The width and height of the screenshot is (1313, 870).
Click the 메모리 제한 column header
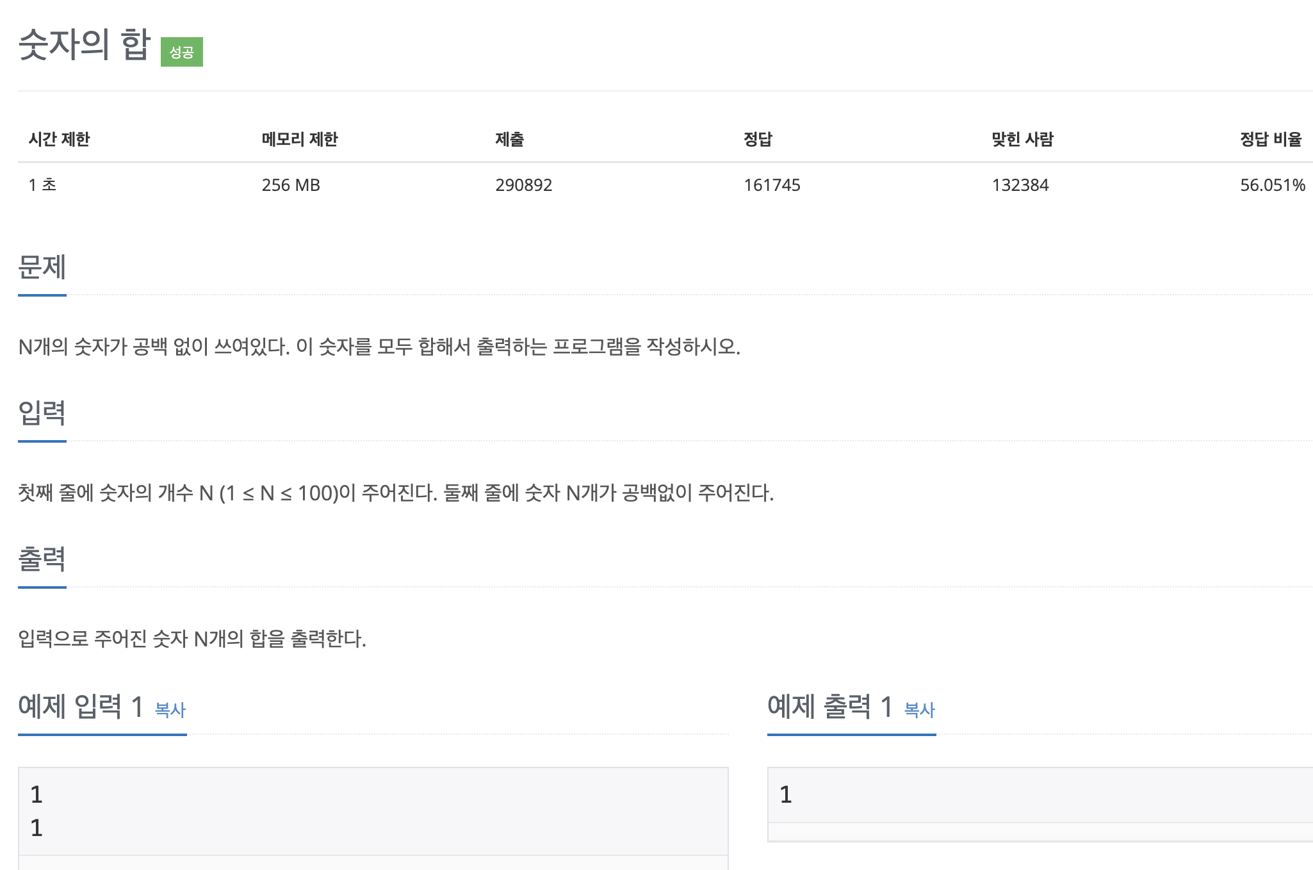pos(299,139)
